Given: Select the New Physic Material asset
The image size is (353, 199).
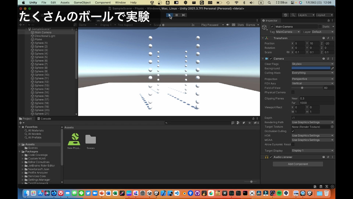Looking at the screenshot, I should click(74, 141).
